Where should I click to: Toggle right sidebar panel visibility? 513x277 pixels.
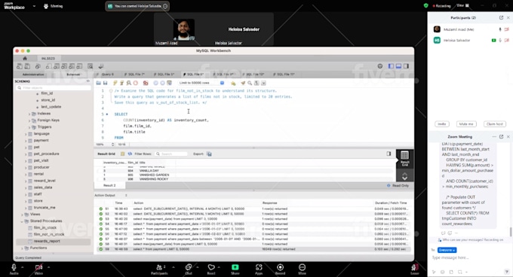tap(406, 66)
